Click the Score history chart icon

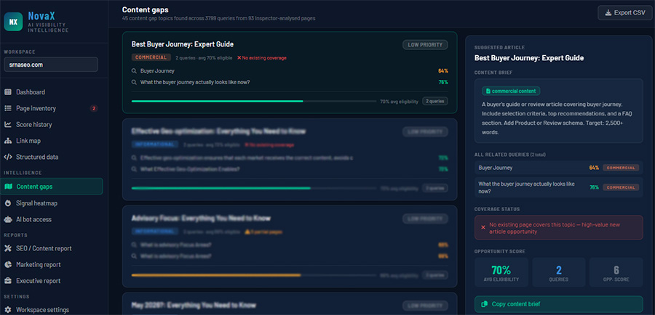[8, 125]
